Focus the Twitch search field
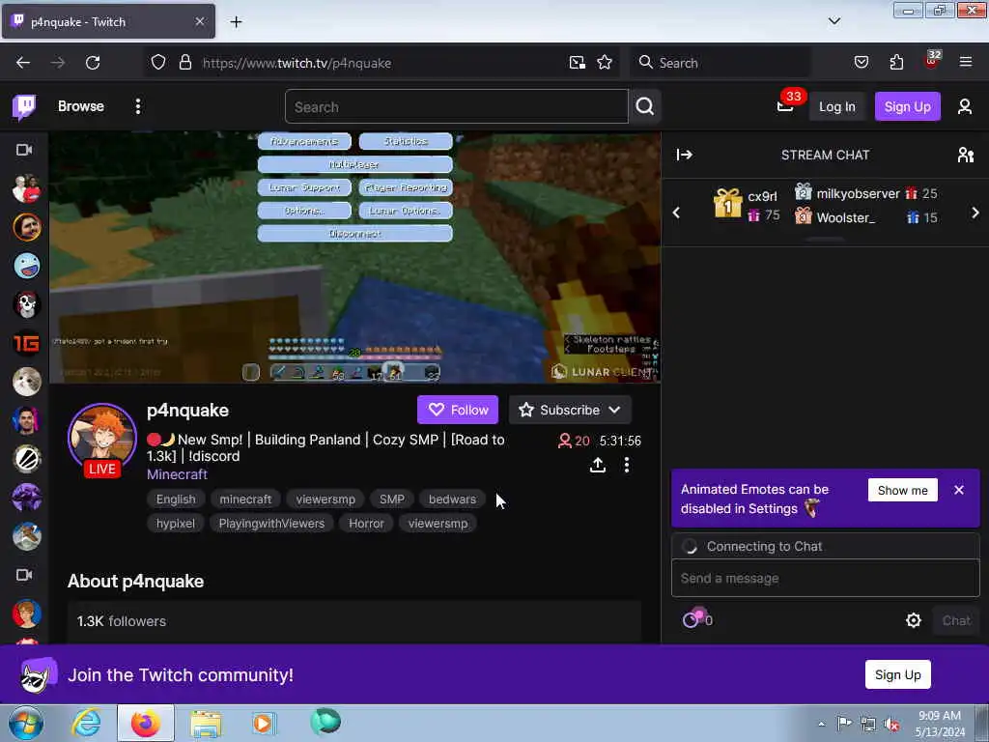The height and width of the screenshot is (742, 989). [456, 106]
